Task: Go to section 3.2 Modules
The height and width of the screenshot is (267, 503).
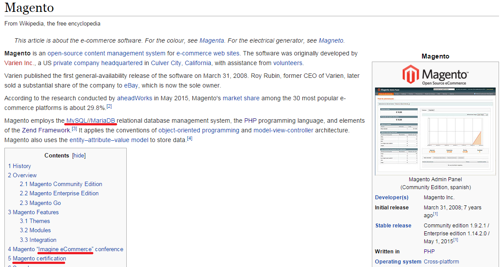Action: [35, 230]
